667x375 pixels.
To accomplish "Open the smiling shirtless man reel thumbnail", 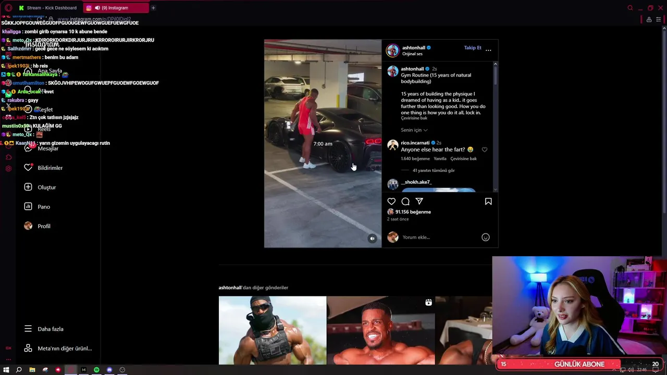I will click(x=381, y=330).
